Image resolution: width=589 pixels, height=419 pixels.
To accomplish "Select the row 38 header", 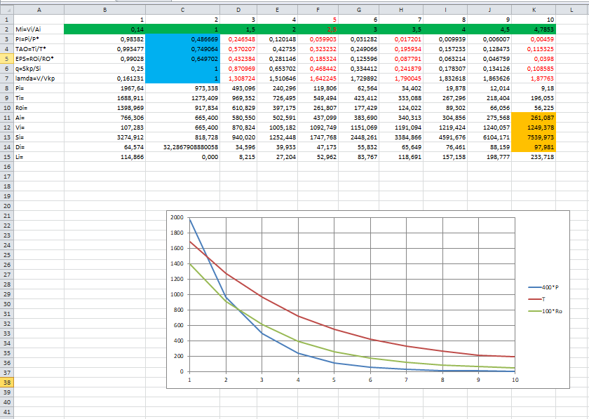I will point(7,383).
